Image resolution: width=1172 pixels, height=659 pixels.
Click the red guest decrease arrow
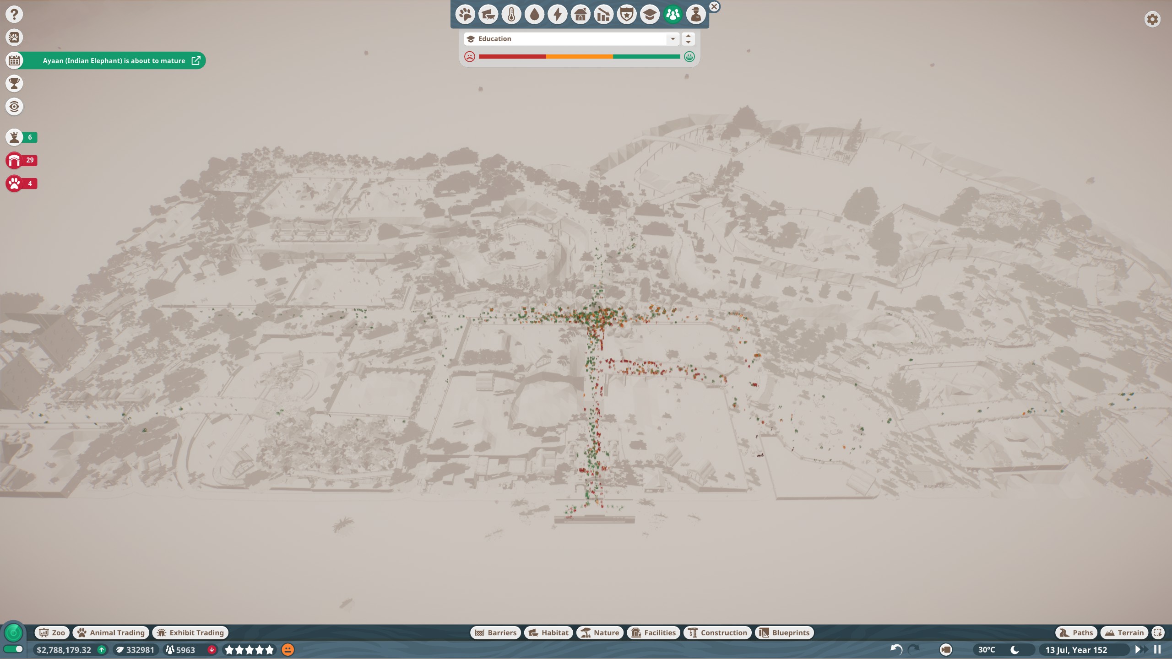(x=212, y=650)
